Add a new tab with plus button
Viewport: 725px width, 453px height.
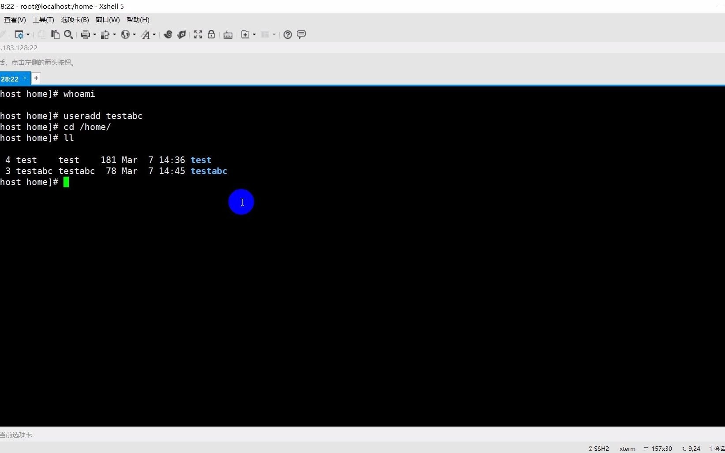[x=36, y=78]
